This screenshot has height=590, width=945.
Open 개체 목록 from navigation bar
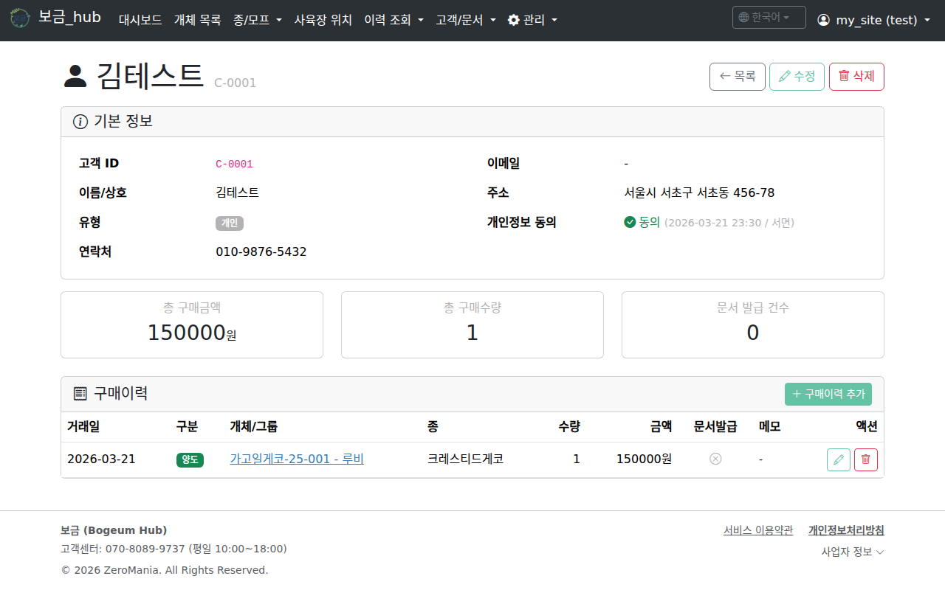coord(197,20)
